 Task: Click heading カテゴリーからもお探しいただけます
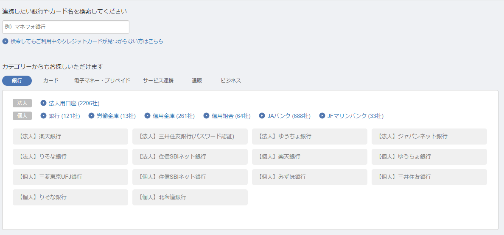coord(52,67)
